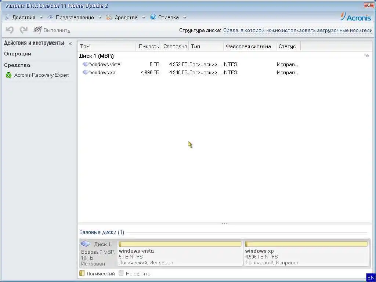Sort by the Том column header
376x282 pixels.
click(x=106, y=46)
